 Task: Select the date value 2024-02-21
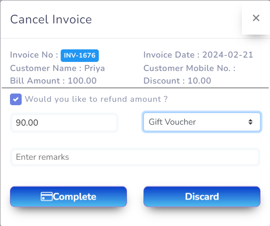coord(228,55)
